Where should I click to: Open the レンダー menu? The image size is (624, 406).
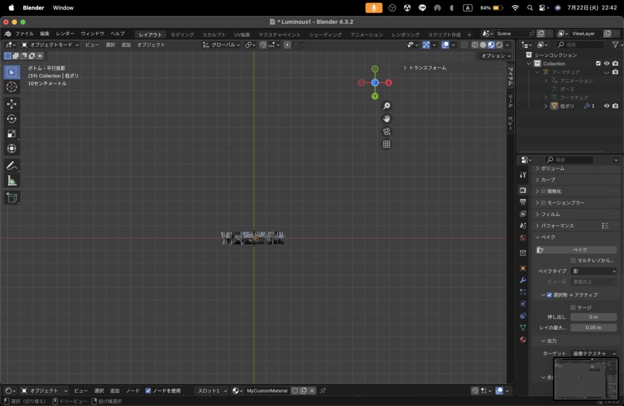[x=65, y=34]
